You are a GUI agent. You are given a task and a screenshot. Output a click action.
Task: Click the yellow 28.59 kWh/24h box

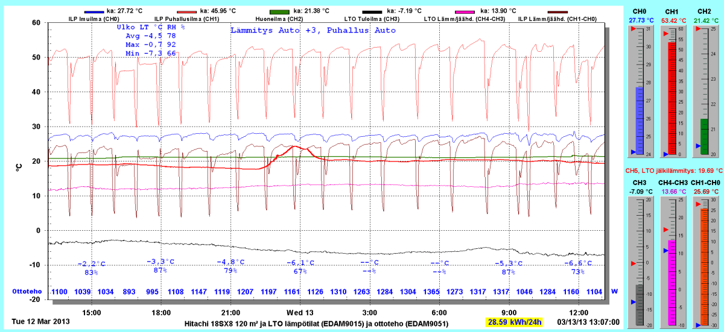tap(514, 322)
